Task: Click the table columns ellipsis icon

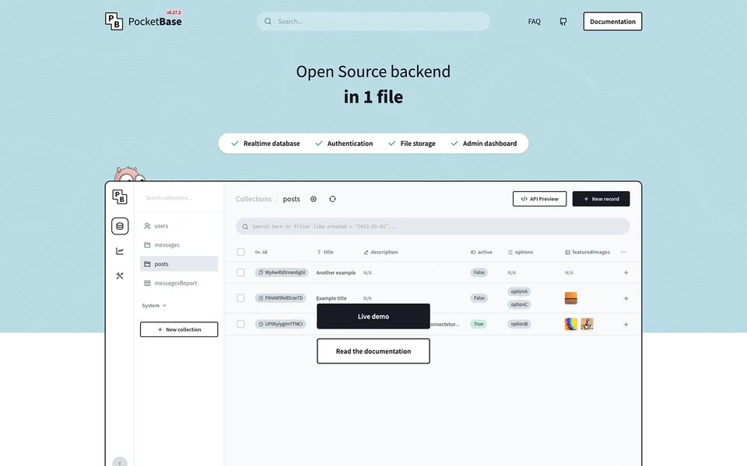Action: tap(623, 252)
